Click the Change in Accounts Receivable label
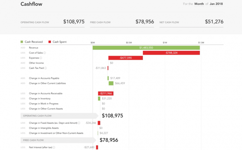The image size is (242, 150). click(46, 93)
